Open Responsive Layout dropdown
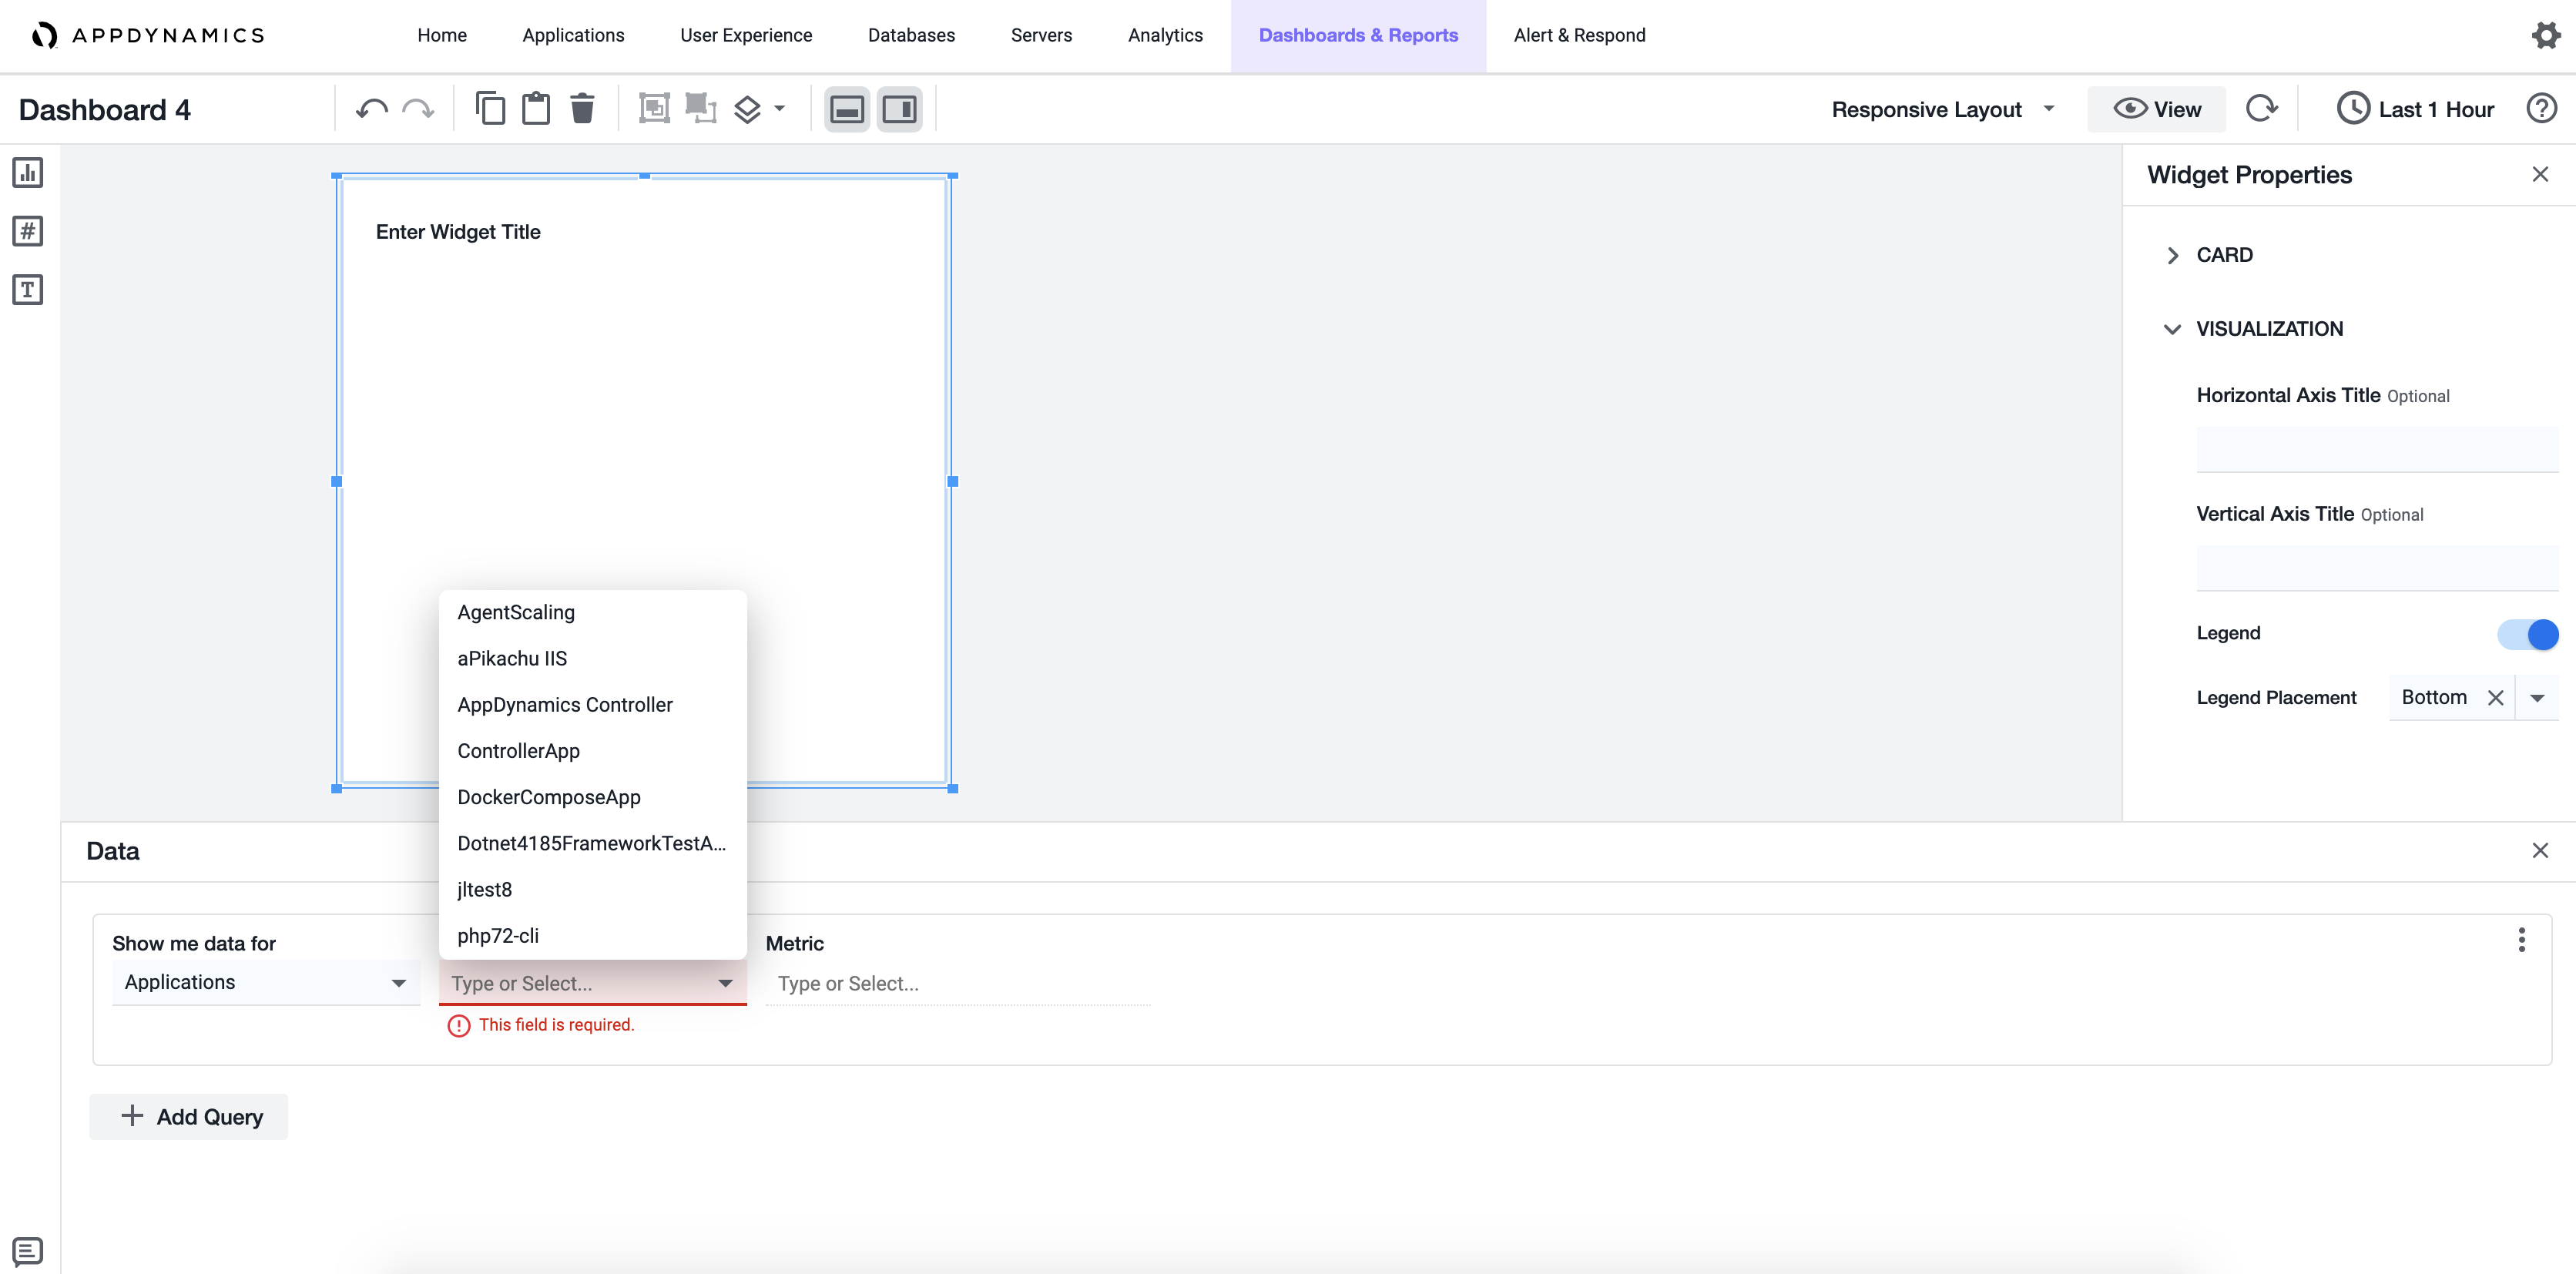This screenshot has height=1274, width=2576. pos(1942,109)
